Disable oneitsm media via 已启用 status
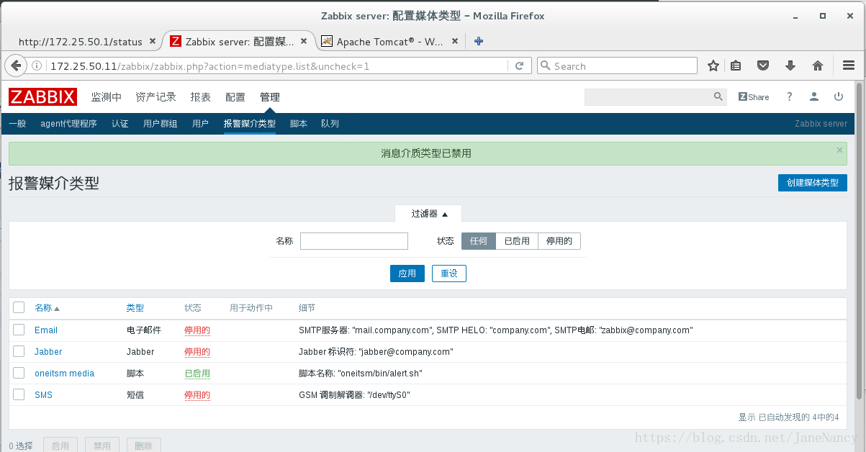This screenshot has height=452, width=866. click(197, 374)
